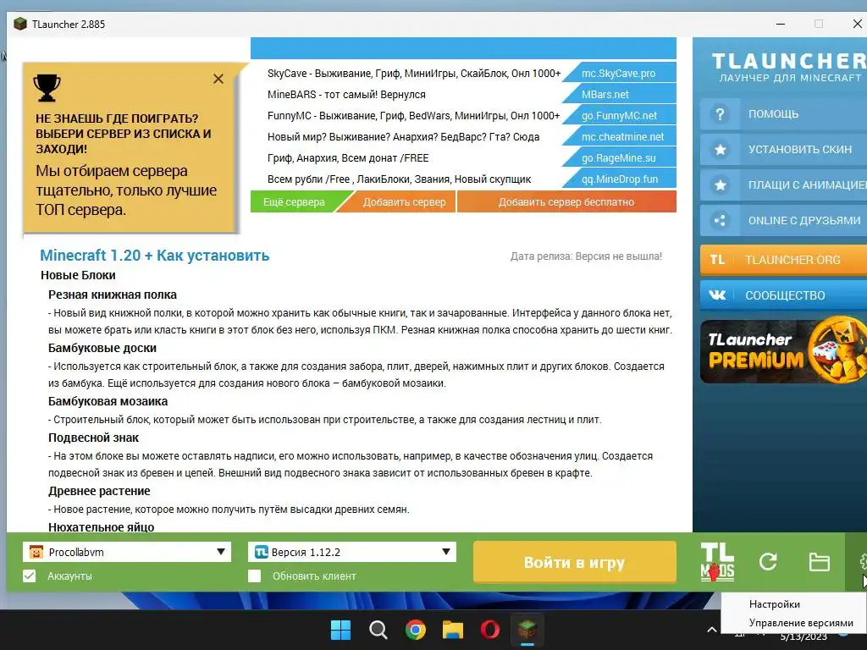Screen dimensions: 867x650
Task: Click VK icon on Сообщество button
Action: pyautogui.click(x=717, y=295)
